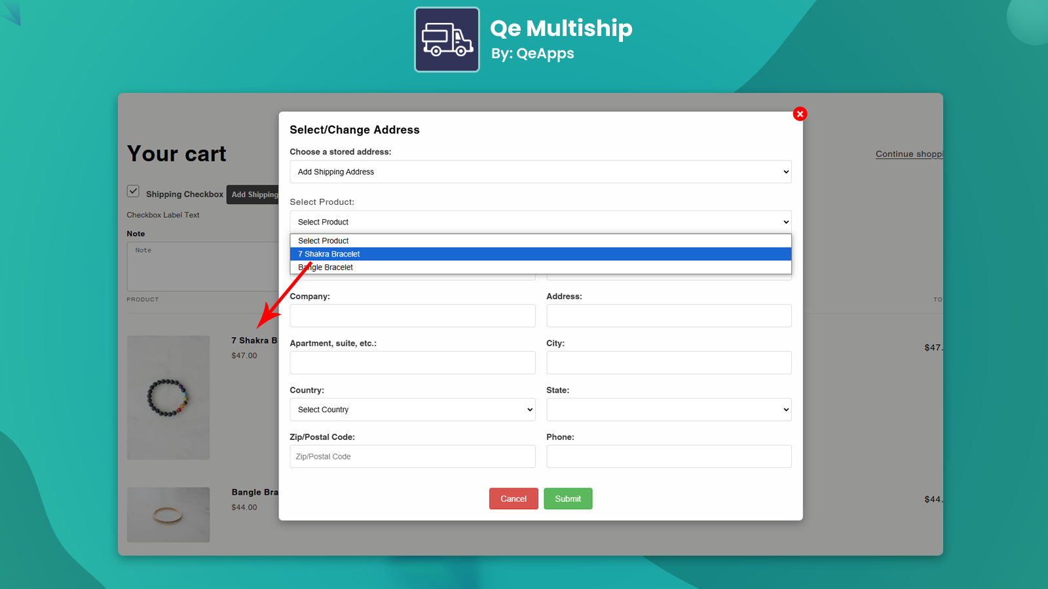1048x589 pixels.
Task: Click the $44.00 price under Bangle
Action: click(244, 508)
